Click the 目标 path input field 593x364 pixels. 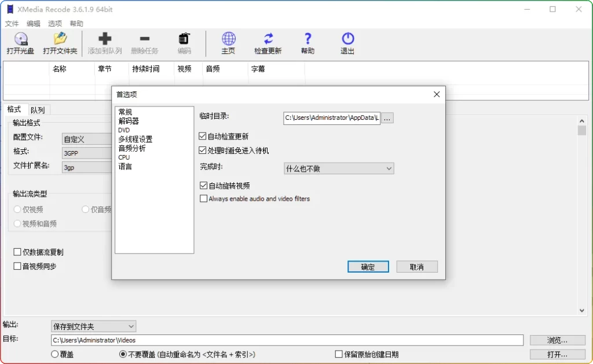(287, 340)
